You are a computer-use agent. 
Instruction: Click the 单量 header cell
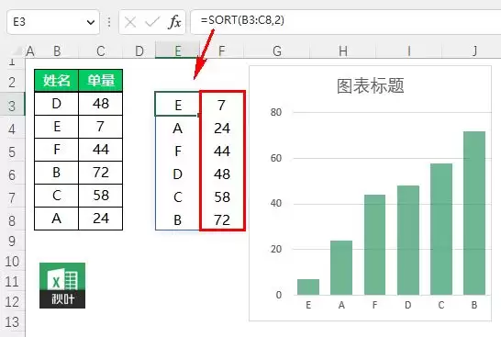point(101,80)
